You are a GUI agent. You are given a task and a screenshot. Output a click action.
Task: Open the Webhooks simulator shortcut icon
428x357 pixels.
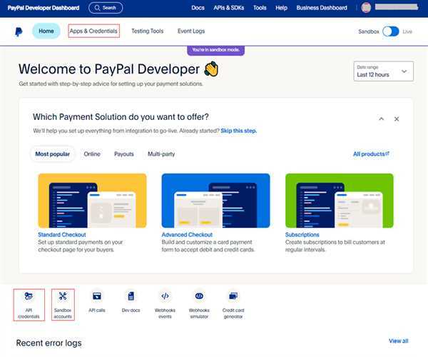pos(199,296)
